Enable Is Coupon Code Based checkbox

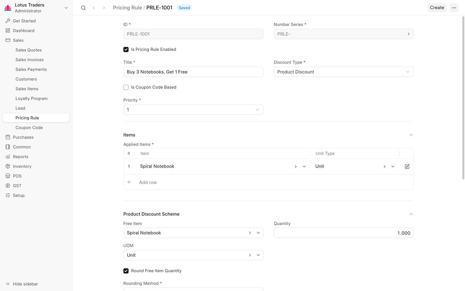(x=126, y=87)
